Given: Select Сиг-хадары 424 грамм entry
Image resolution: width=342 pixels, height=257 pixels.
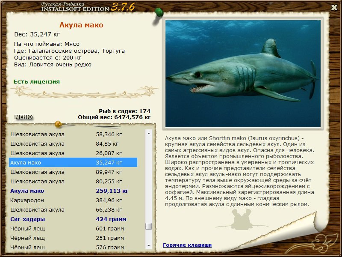Looking at the screenshot, I should click(x=73, y=219).
